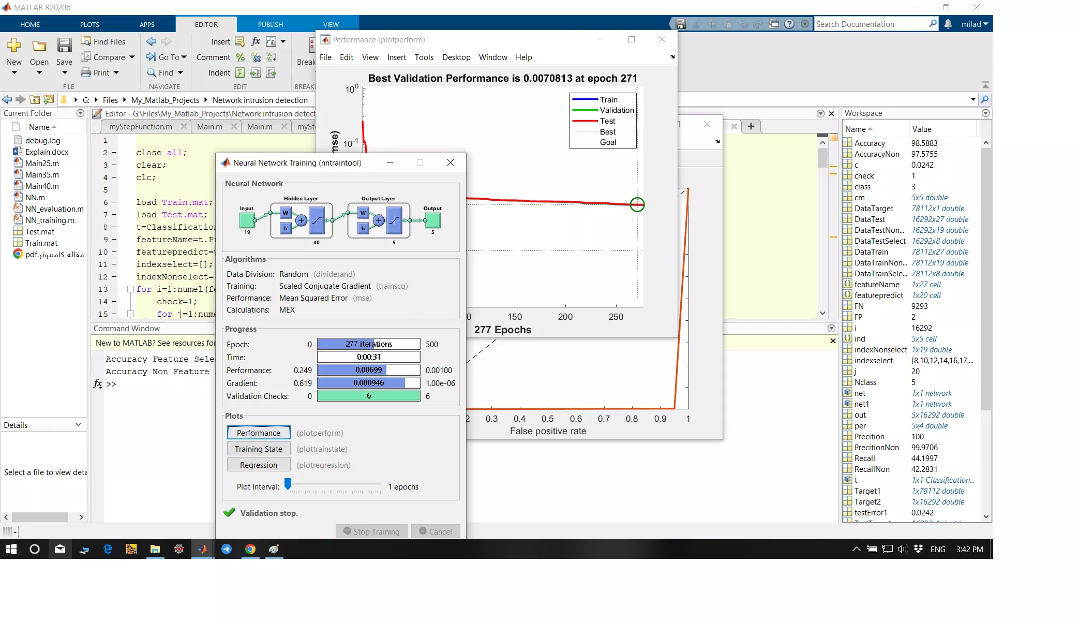Viewport: 1079px width, 622px height.
Task: Click the Help question mark icon
Action: [789, 24]
